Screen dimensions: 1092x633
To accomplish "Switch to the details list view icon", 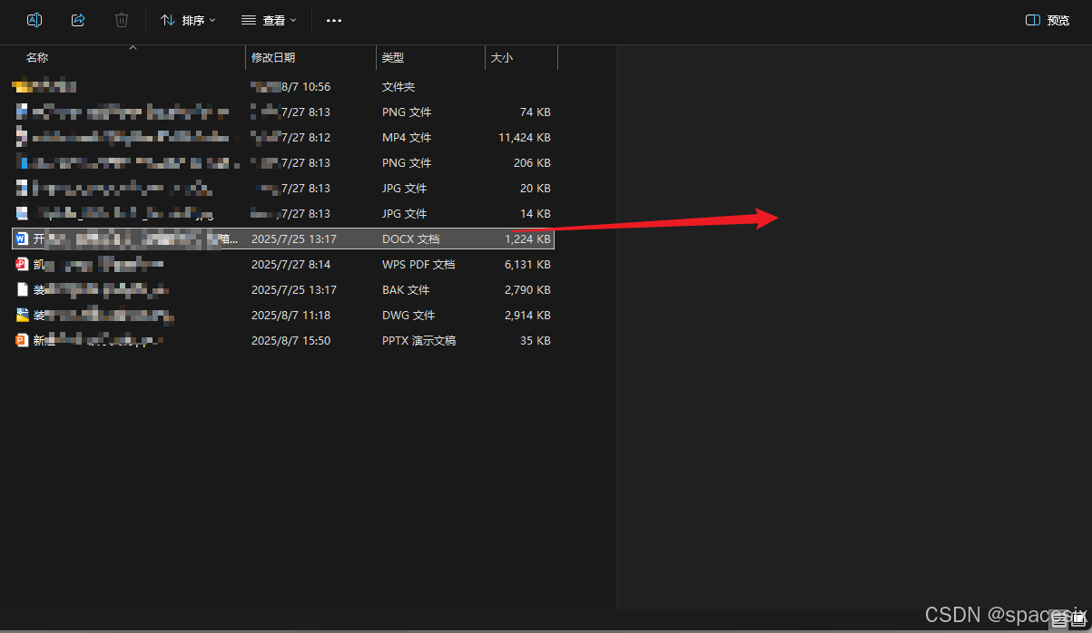I will tap(1059, 620).
